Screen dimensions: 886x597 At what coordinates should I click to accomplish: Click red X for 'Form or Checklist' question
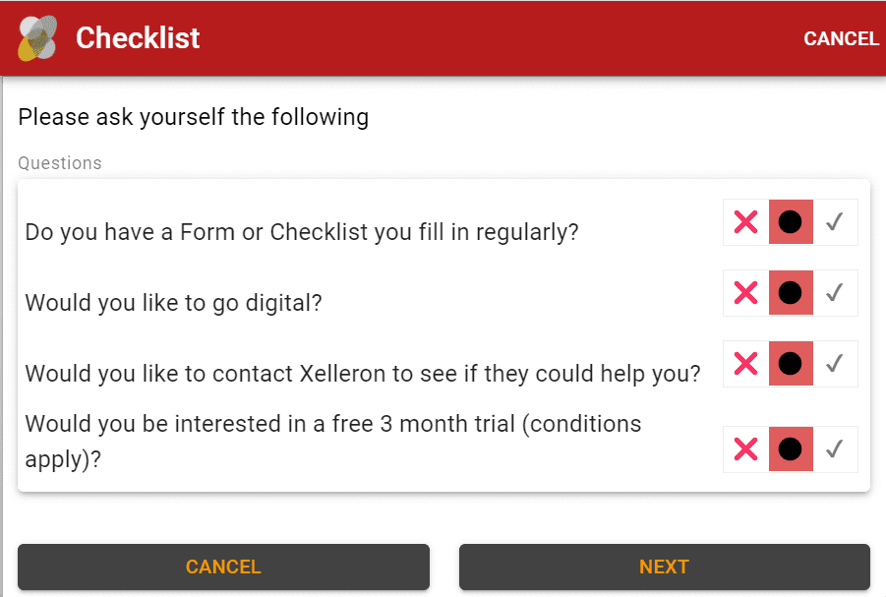point(746,222)
